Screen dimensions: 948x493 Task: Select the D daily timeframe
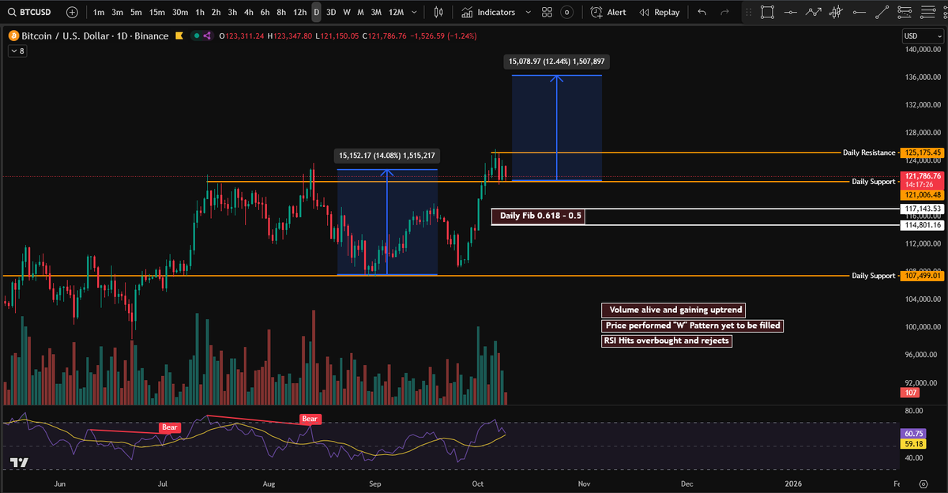pos(316,12)
